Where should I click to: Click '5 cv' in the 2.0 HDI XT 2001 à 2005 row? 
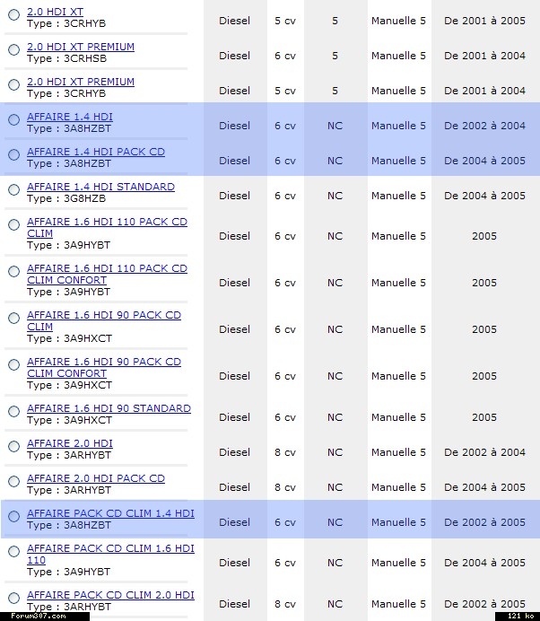point(285,21)
